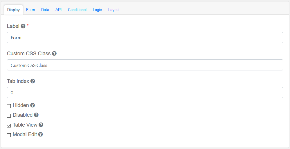The height and width of the screenshot is (149, 290).
Task: Select the Display tab
Action: click(13, 10)
